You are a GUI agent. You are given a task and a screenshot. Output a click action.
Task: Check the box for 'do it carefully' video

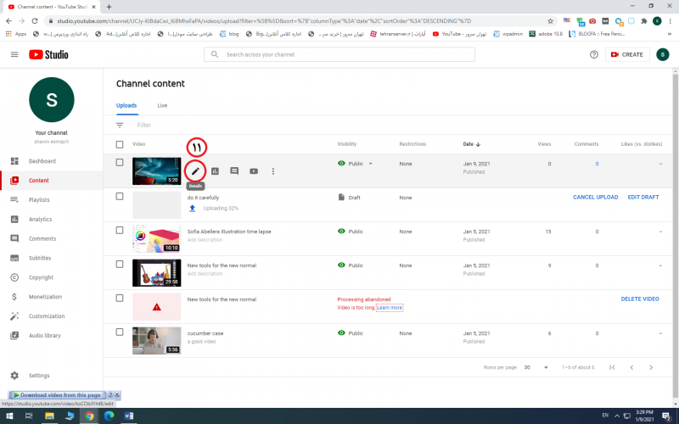pyautogui.click(x=120, y=196)
